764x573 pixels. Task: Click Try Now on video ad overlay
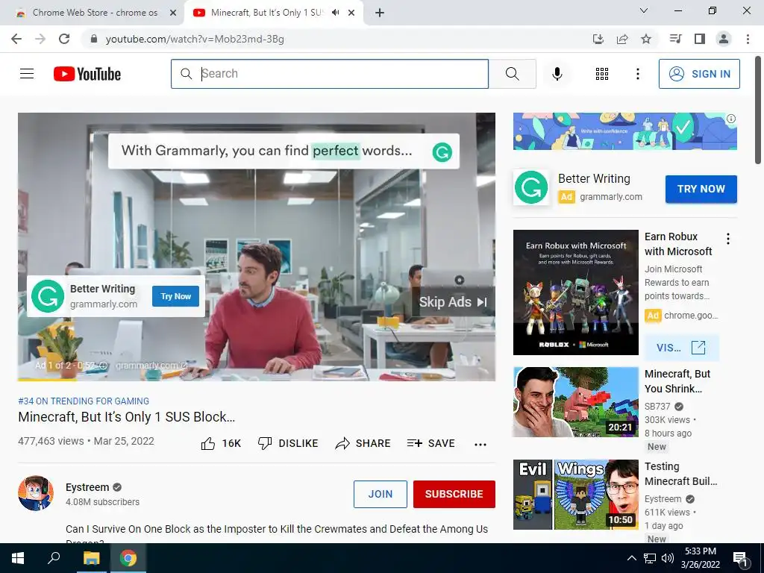[x=175, y=296]
